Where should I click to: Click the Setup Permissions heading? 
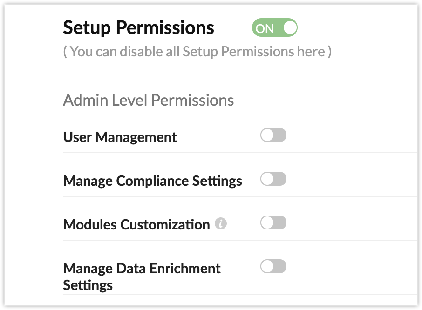(x=138, y=28)
